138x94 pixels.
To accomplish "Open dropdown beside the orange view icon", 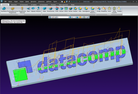I will (x=82, y=17).
